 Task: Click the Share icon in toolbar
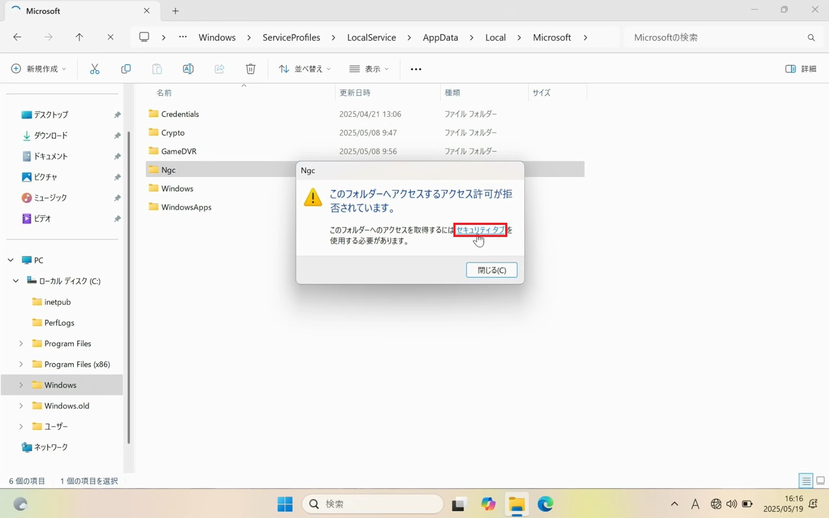(219, 69)
